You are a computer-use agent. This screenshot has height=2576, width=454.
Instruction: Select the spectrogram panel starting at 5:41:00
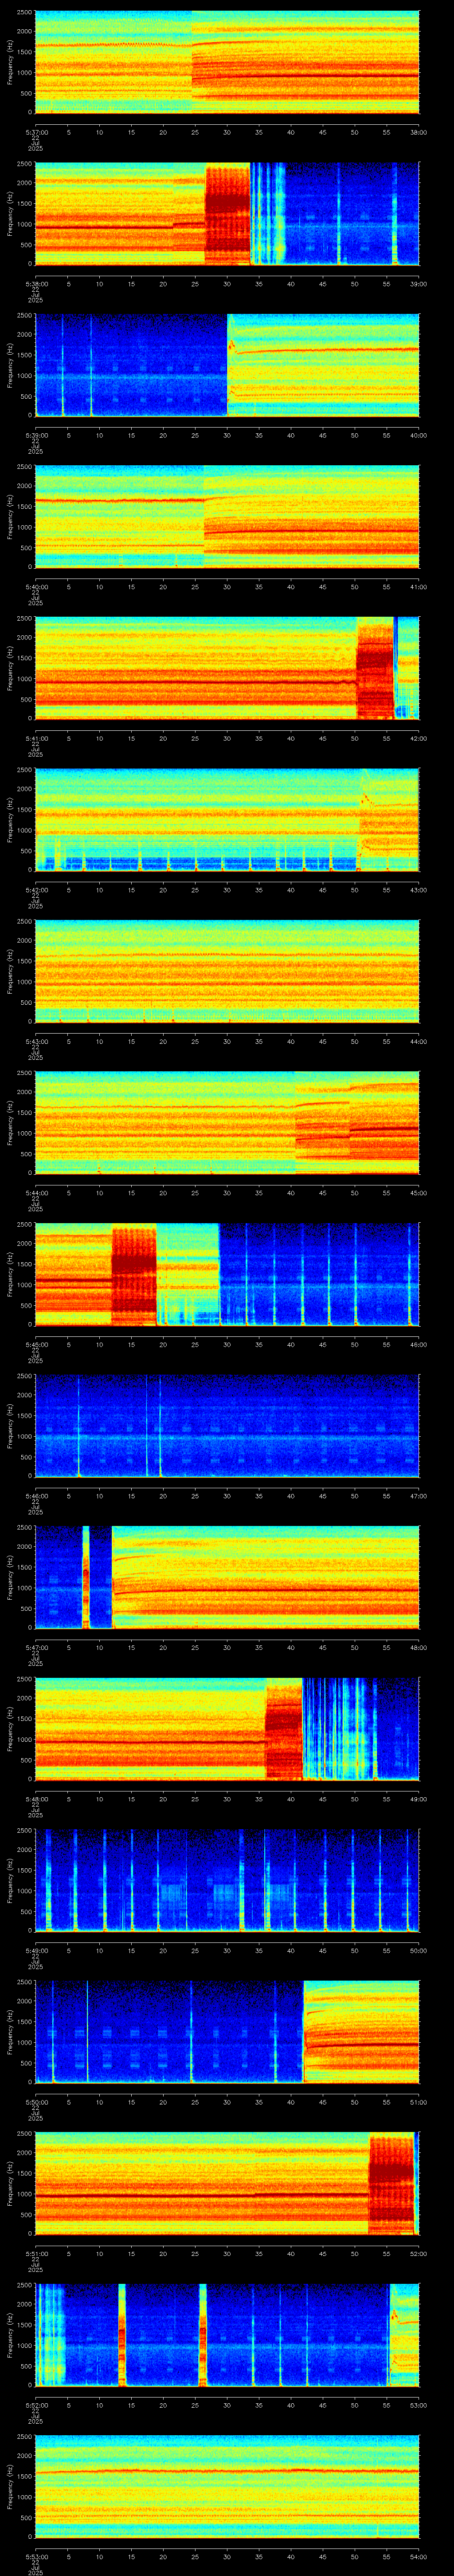[227, 668]
